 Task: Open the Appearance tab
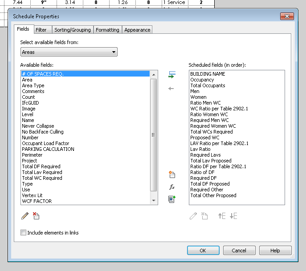(137, 30)
